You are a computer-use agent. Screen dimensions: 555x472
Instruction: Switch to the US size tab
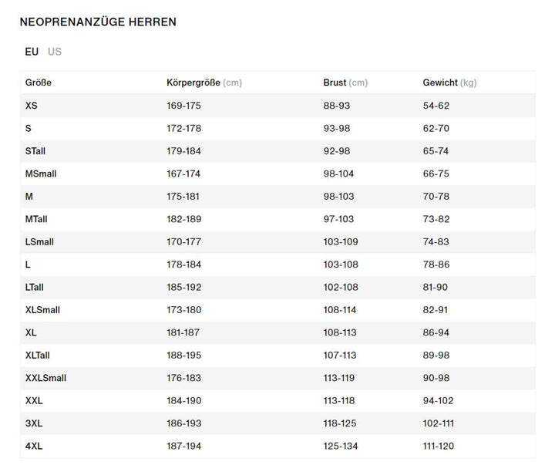click(55, 52)
